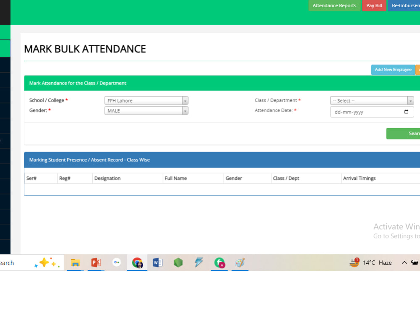Open PowerPoint from the taskbar
The image size is (420, 315).
click(x=96, y=262)
